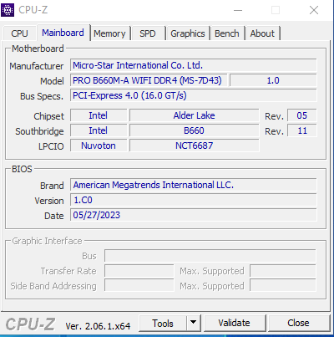Select the Model value PRO B660M-A WIFI DDR4
The image size is (334, 337).
149,80
